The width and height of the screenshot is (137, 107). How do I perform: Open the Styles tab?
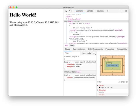point(67,49)
